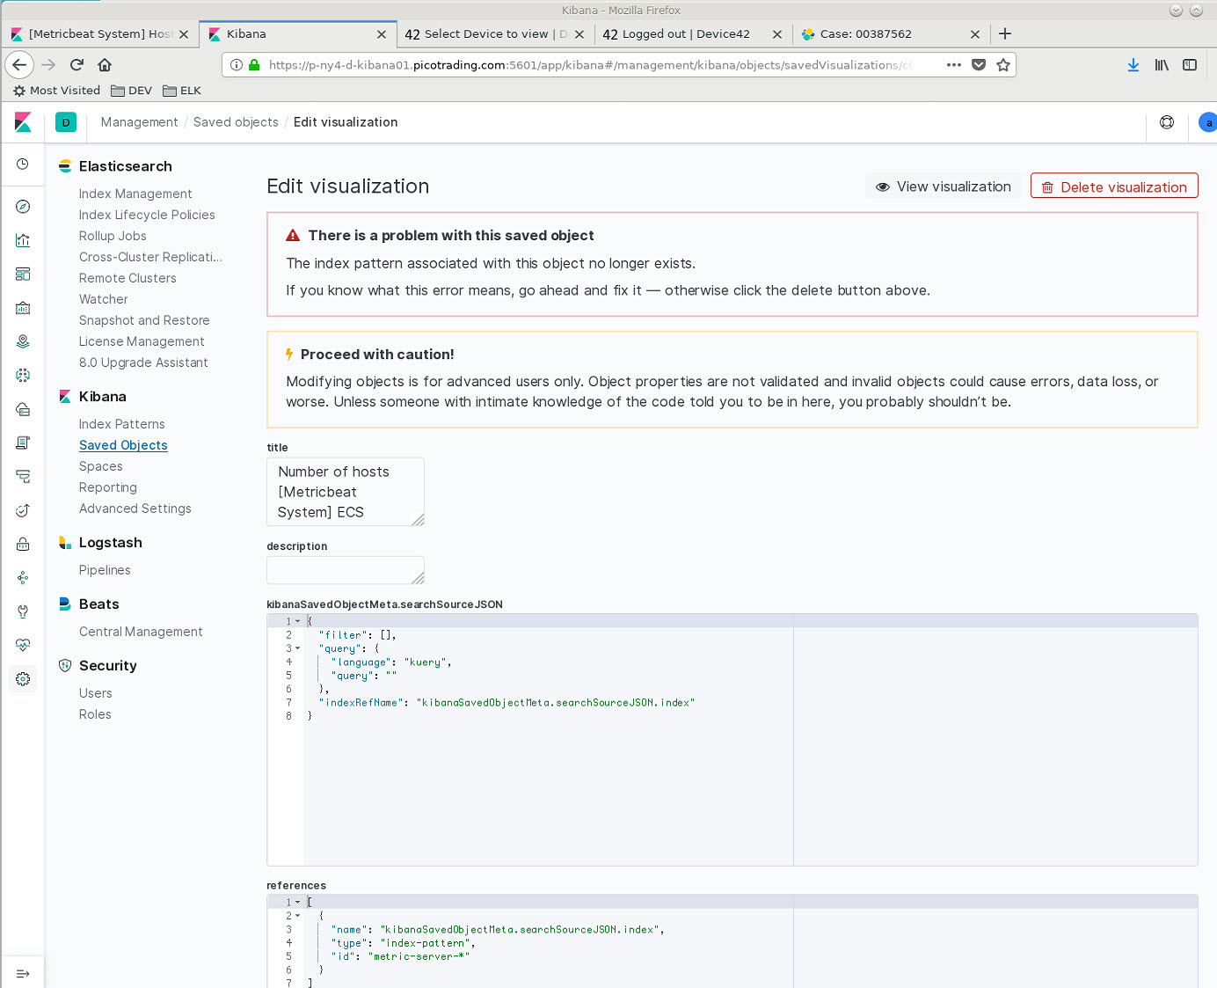Open Index Patterns under Kibana

(x=122, y=424)
